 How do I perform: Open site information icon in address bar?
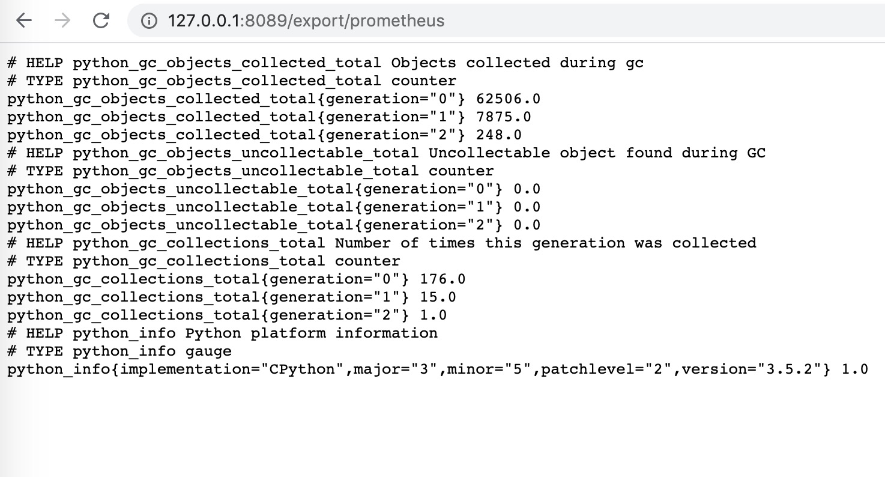148,20
